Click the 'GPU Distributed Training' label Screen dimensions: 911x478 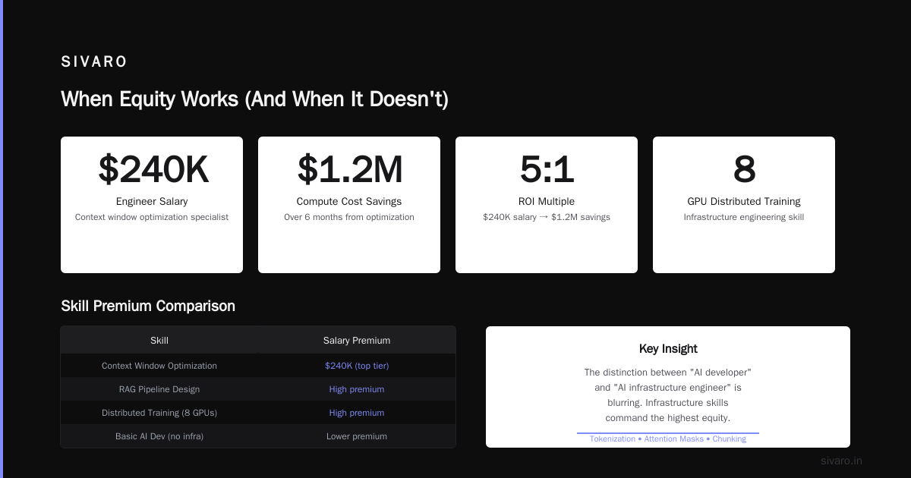(x=744, y=201)
